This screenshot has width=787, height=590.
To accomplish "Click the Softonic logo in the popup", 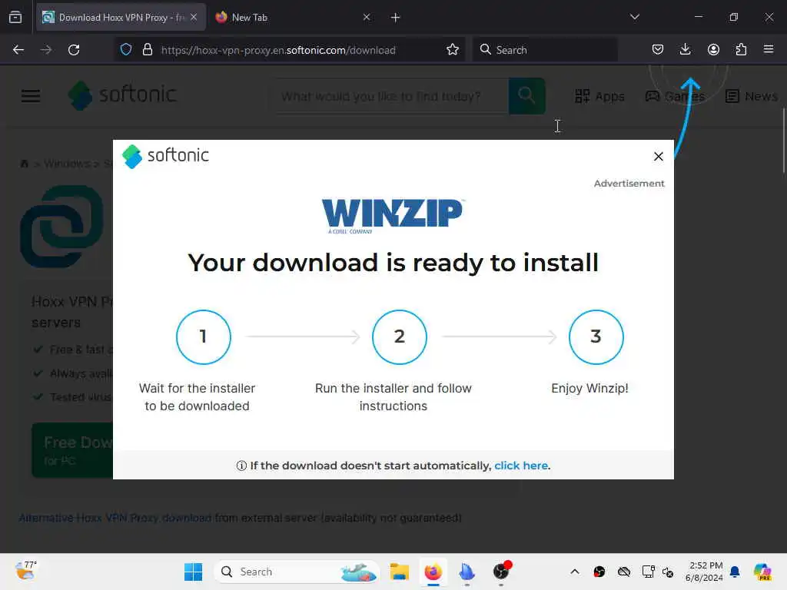I will point(166,156).
